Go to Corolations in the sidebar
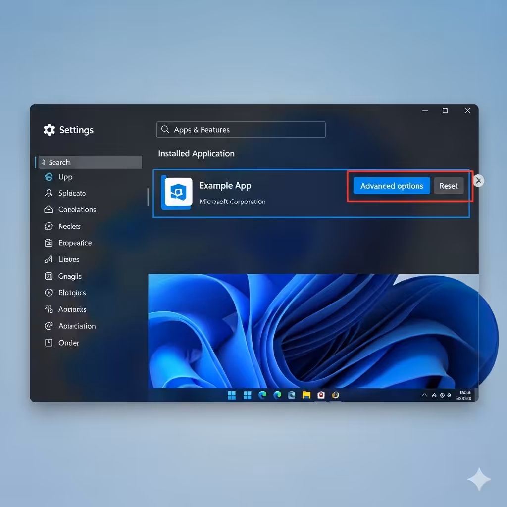This screenshot has width=507, height=507. pyautogui.click(x=70, y=209)
